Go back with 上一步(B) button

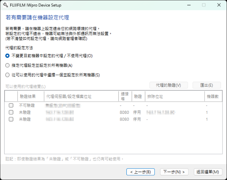coord(140,172)
